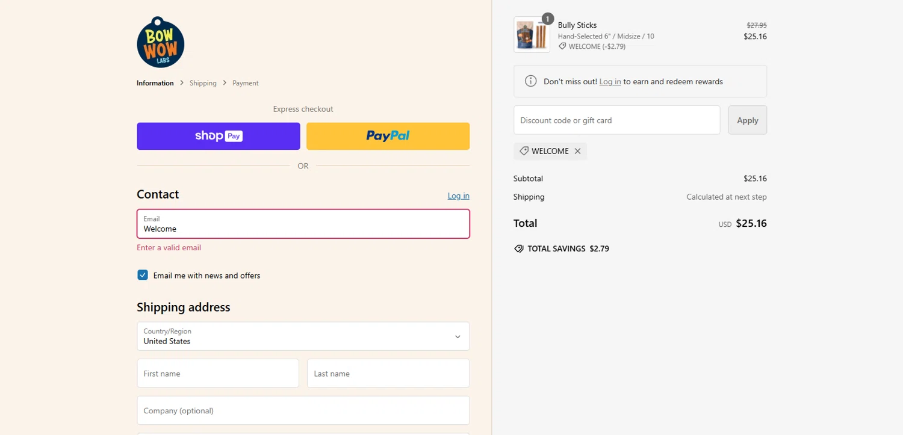Image resolution: width=903 pixels, height=435 pixels.
Task: Focus the First name field
Action: point(218,374)
